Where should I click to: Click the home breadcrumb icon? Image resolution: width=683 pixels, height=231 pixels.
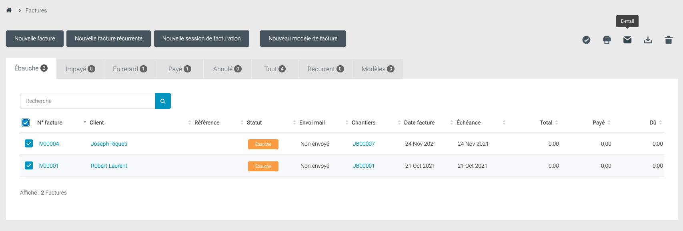pyautogui.click(x=9, y=10)
